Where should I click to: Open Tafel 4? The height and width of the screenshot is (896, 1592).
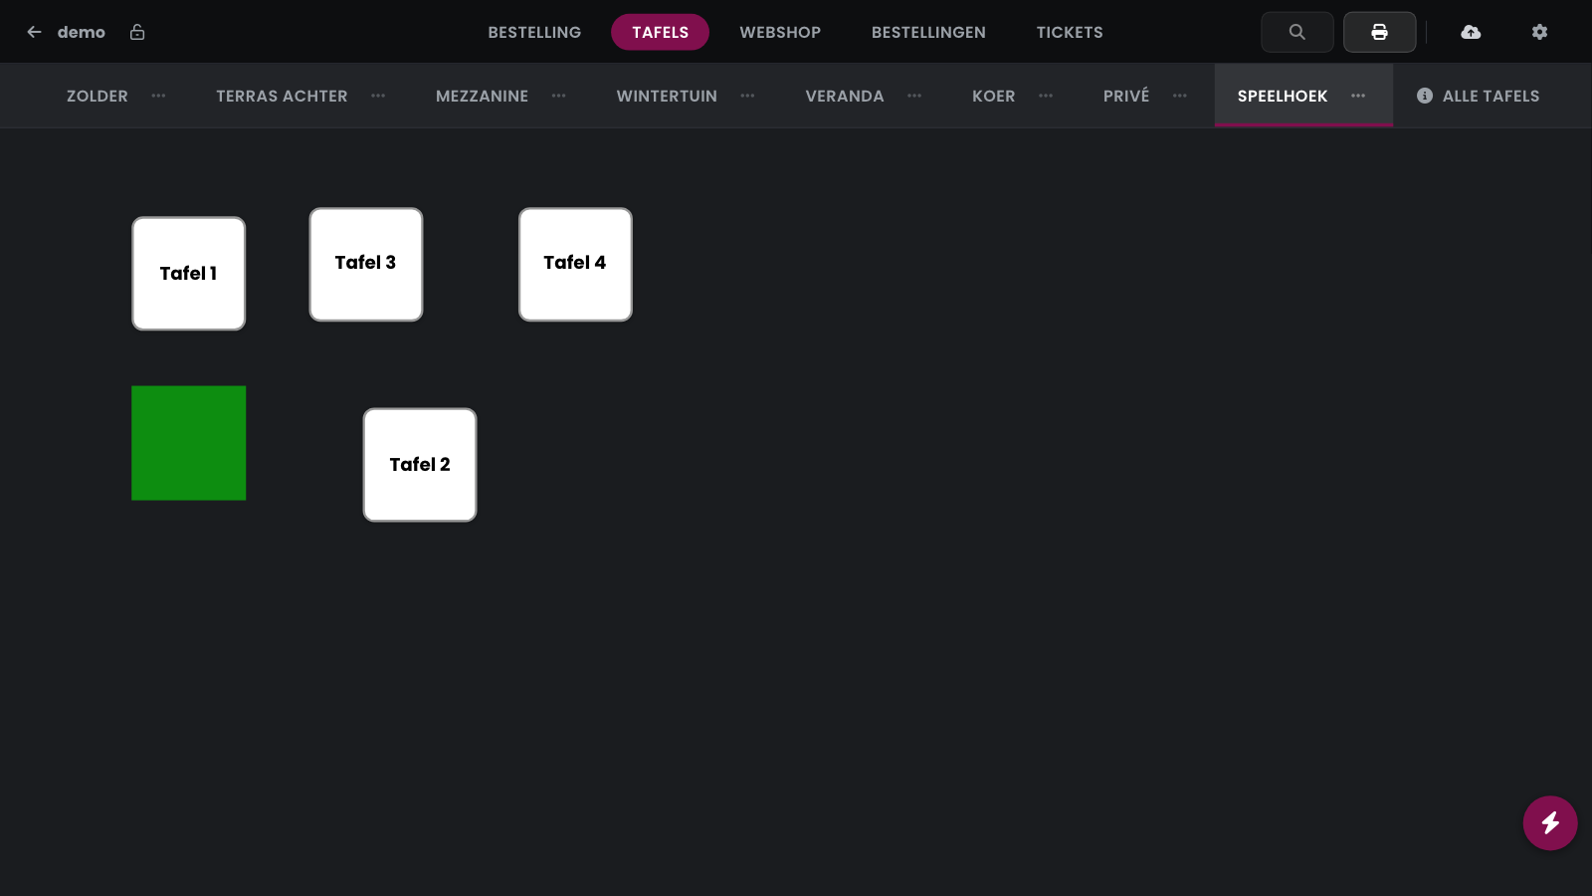coord(575,265)
